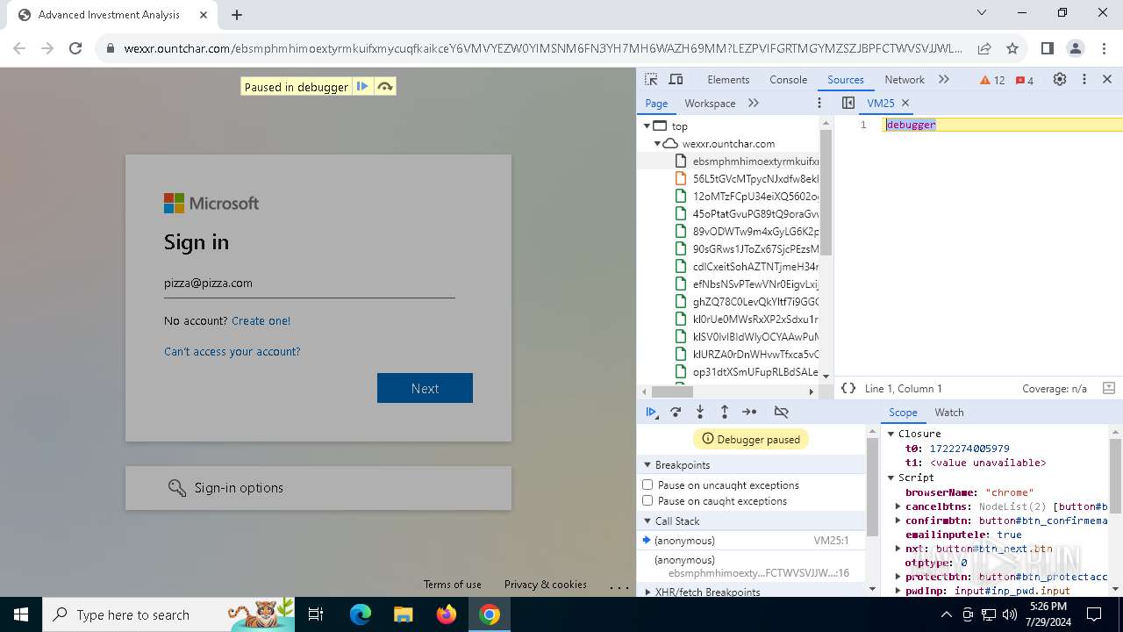Select the second anonymous call stack frame
The height and width of the screenshot is (632, 1123).
752,566
